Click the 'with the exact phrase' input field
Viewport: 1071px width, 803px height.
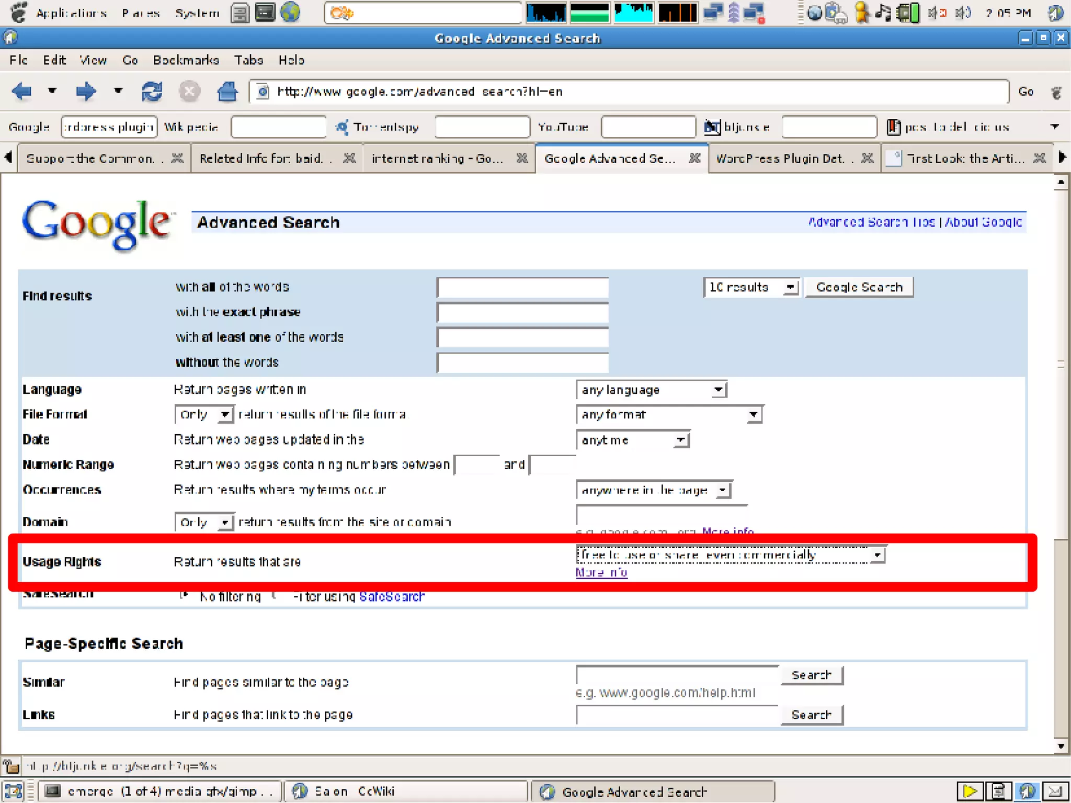(x=522, y=312)
